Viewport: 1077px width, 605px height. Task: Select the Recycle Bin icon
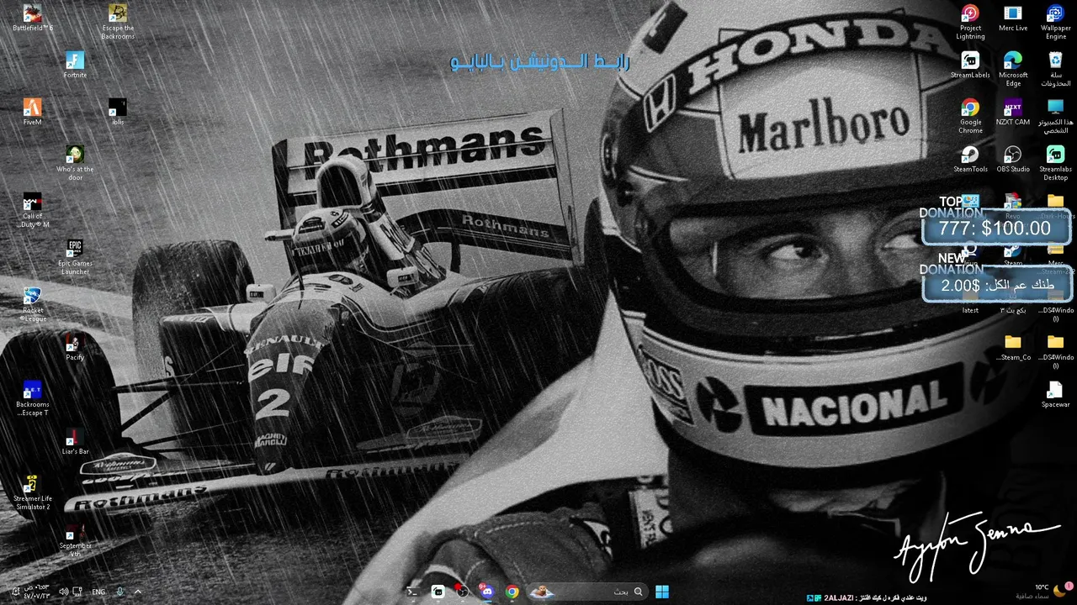pyautogui.click(x=1056, y=69)
